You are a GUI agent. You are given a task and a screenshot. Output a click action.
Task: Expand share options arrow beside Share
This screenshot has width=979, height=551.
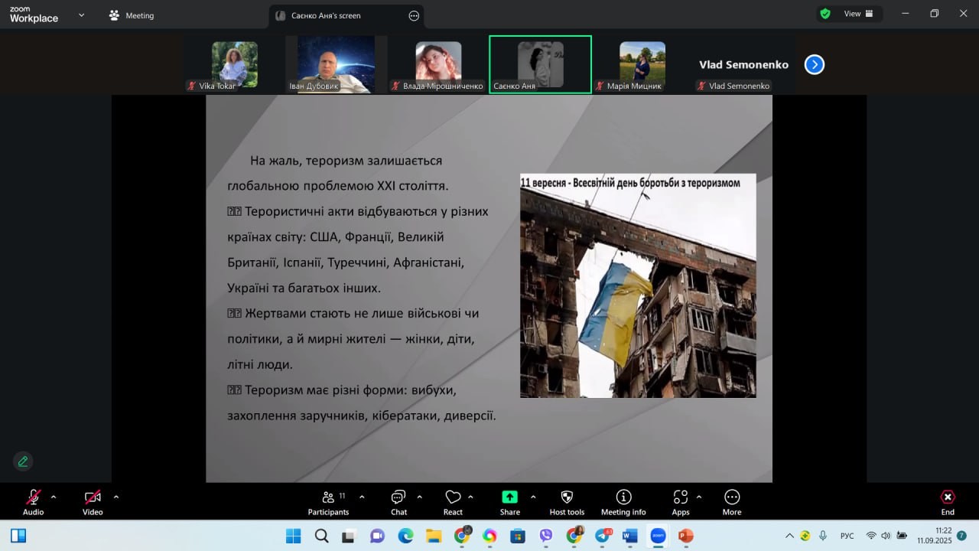(x=533, y=497)
